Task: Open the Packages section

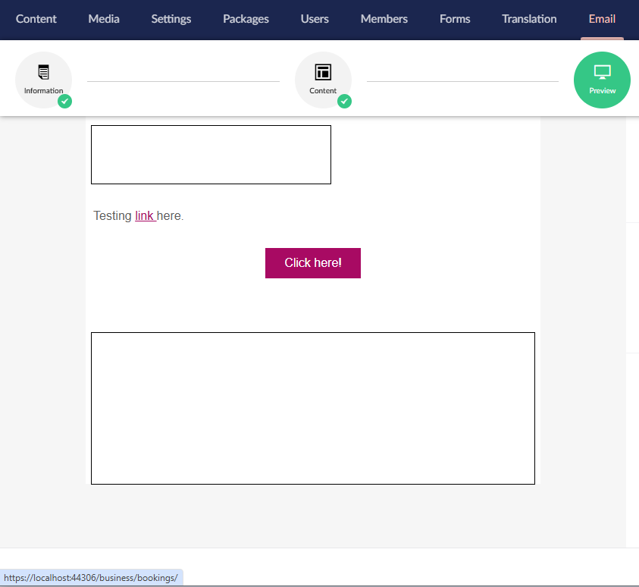Action: click(246, 19)
